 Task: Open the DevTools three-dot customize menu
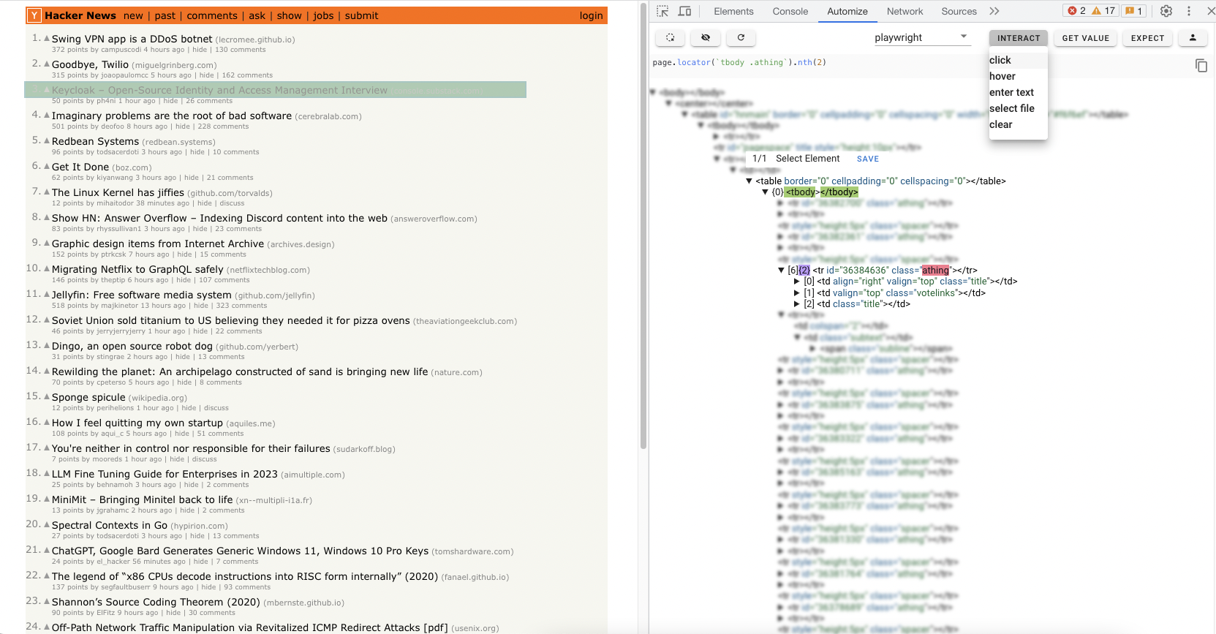click(1189, 11)
